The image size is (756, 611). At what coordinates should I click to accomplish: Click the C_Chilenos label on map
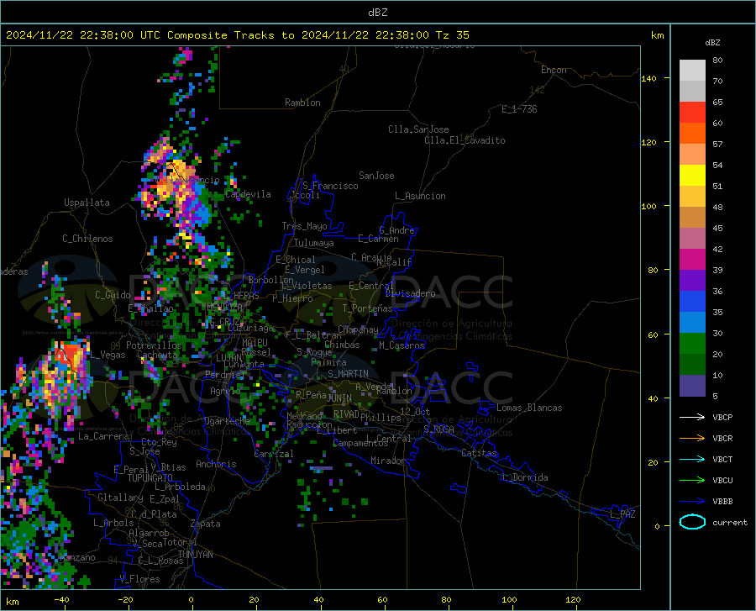(87, 239)
